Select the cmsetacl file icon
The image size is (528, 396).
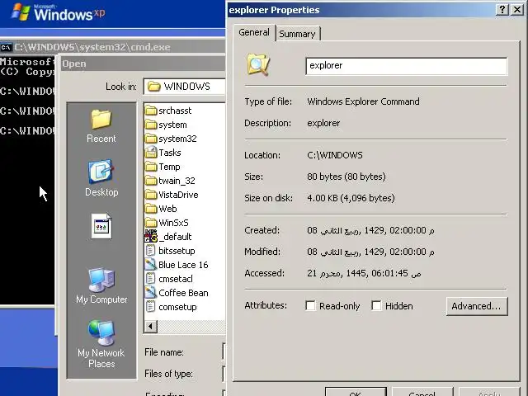(x=150, y=279)
